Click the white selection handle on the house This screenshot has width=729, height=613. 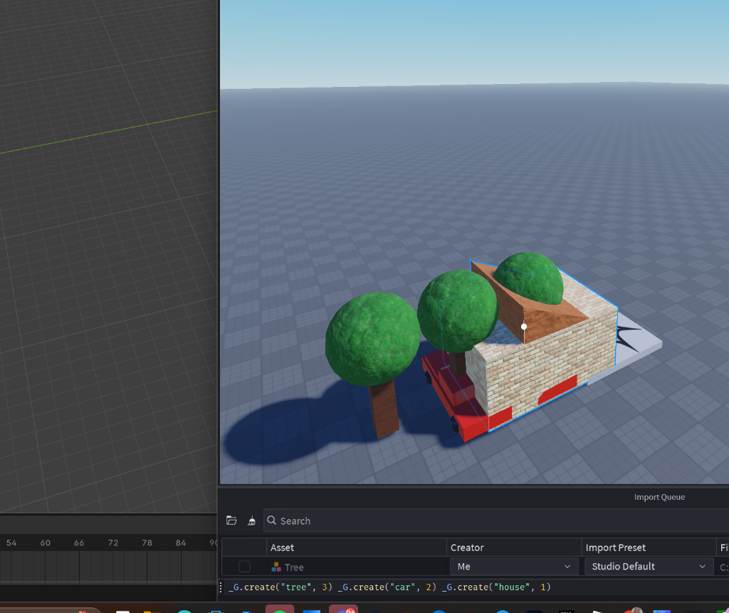coord(524,326)
